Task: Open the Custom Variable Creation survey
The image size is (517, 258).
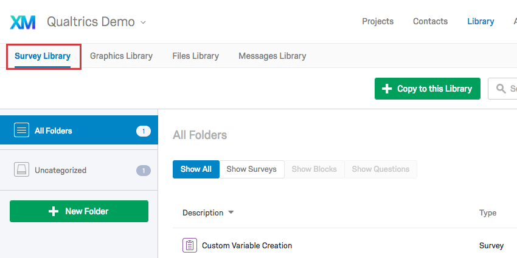Action: point(247,245)
